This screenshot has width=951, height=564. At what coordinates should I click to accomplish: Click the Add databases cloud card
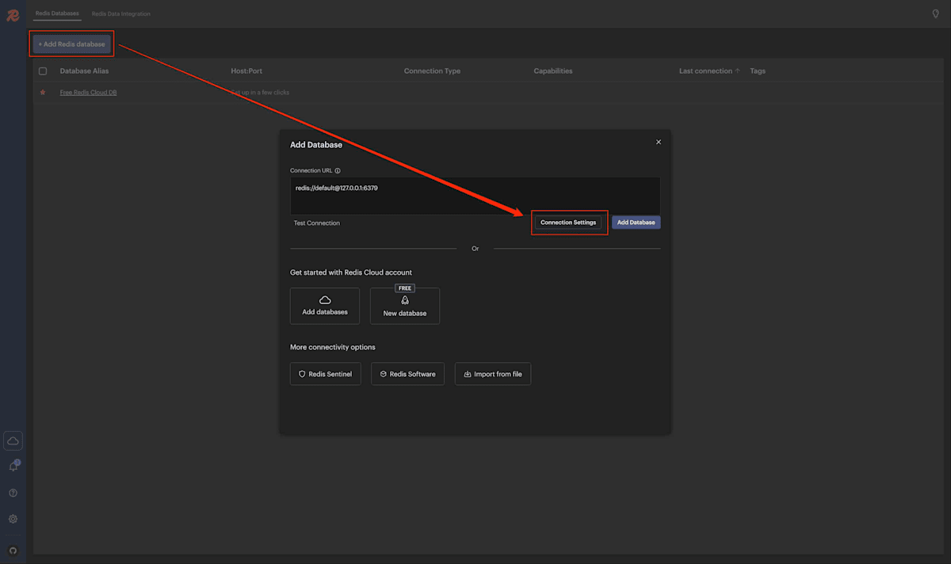point(325,306)
